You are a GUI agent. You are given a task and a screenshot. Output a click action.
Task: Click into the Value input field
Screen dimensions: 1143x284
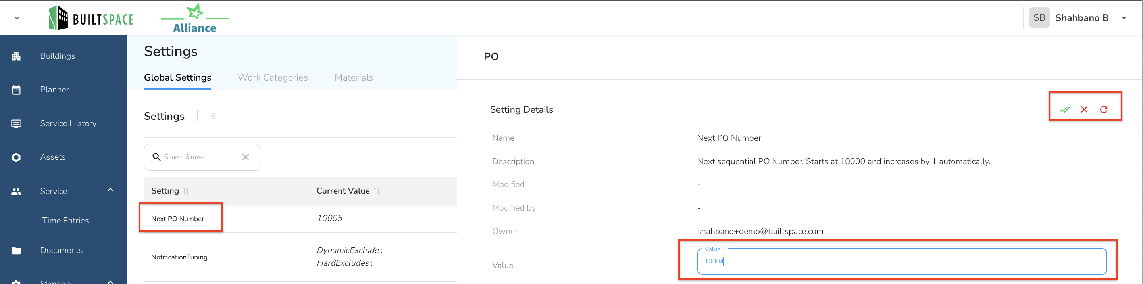902,261
